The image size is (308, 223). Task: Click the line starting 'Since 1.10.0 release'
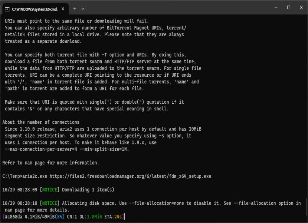[103, 129]
